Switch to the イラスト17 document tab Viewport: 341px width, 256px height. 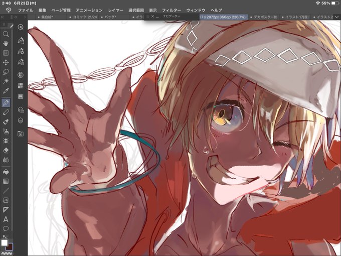point(294,17)
